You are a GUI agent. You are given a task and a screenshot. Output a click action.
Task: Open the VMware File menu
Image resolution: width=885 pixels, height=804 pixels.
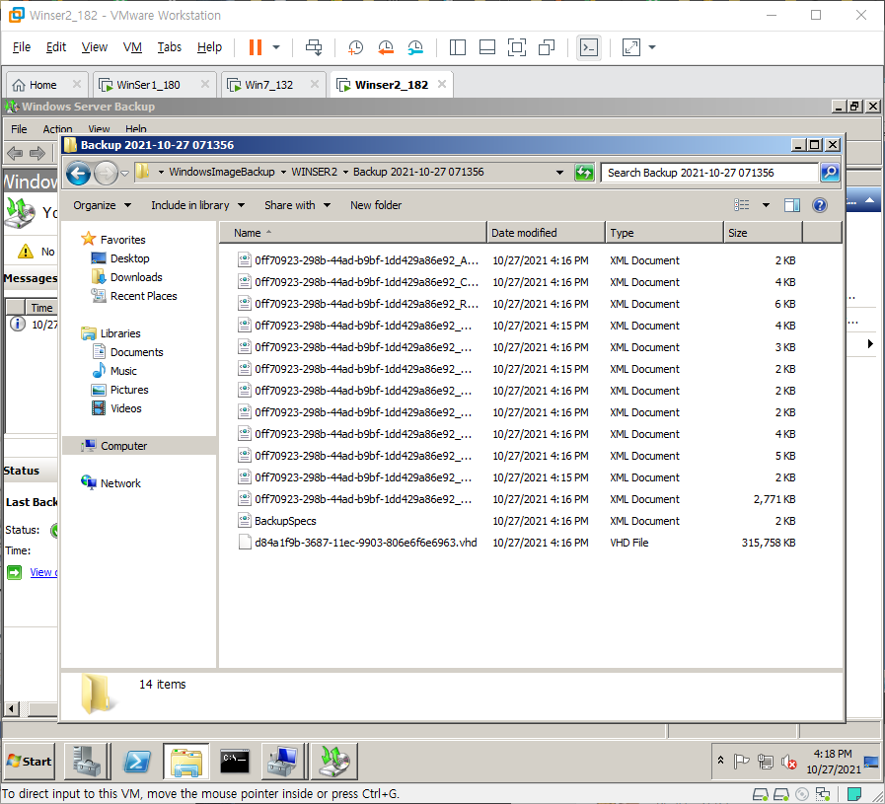[22, 46]
